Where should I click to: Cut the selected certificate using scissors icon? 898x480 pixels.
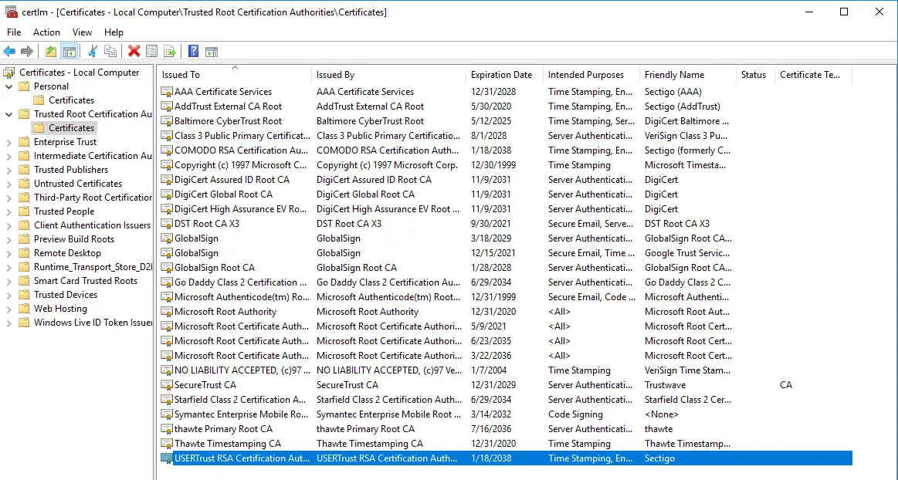[93, 52]
